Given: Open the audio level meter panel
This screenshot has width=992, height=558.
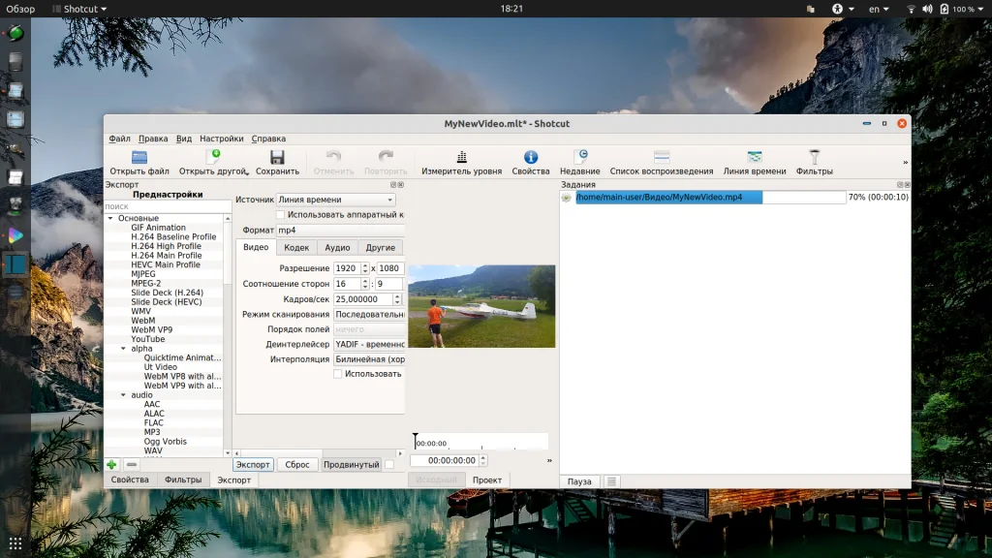Looking at the screenshot, I should click(461, 157).
